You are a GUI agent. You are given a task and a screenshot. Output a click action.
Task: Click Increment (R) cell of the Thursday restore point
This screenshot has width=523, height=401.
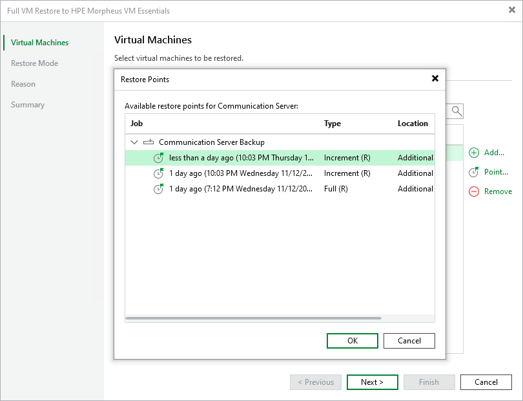point(347,158)
